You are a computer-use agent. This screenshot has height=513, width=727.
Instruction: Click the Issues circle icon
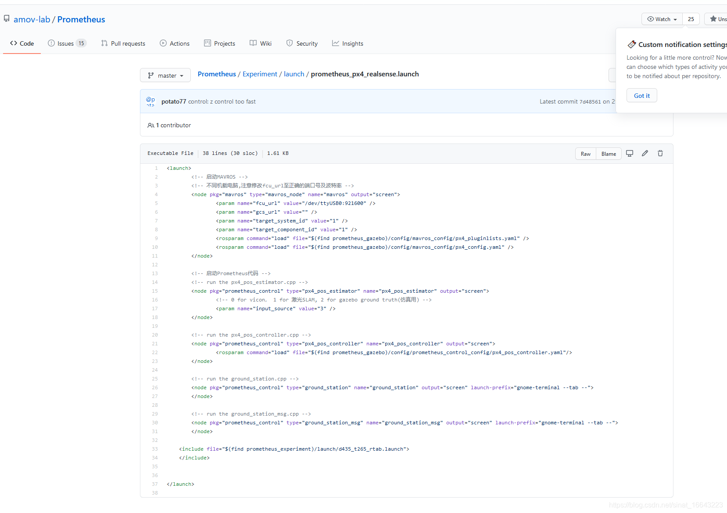point(51,43)
